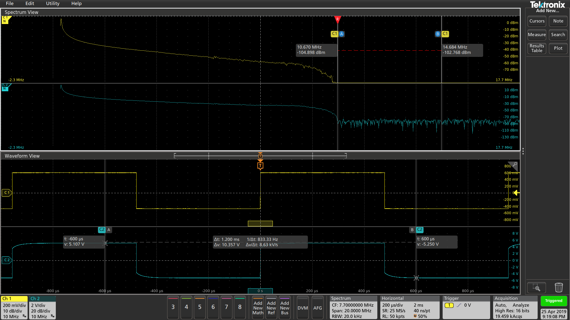The width and height of the screenshot is (570, 320).
Task: Click the spectrum time gate rectangle
Action: click(260, 223)
